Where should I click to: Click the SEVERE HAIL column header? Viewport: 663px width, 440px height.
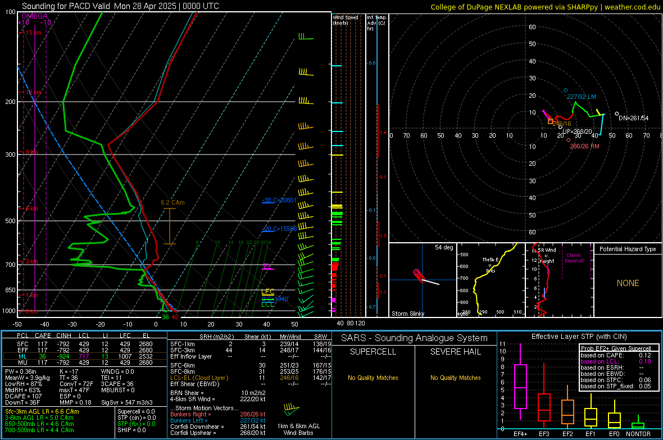(x=455, y=352)
